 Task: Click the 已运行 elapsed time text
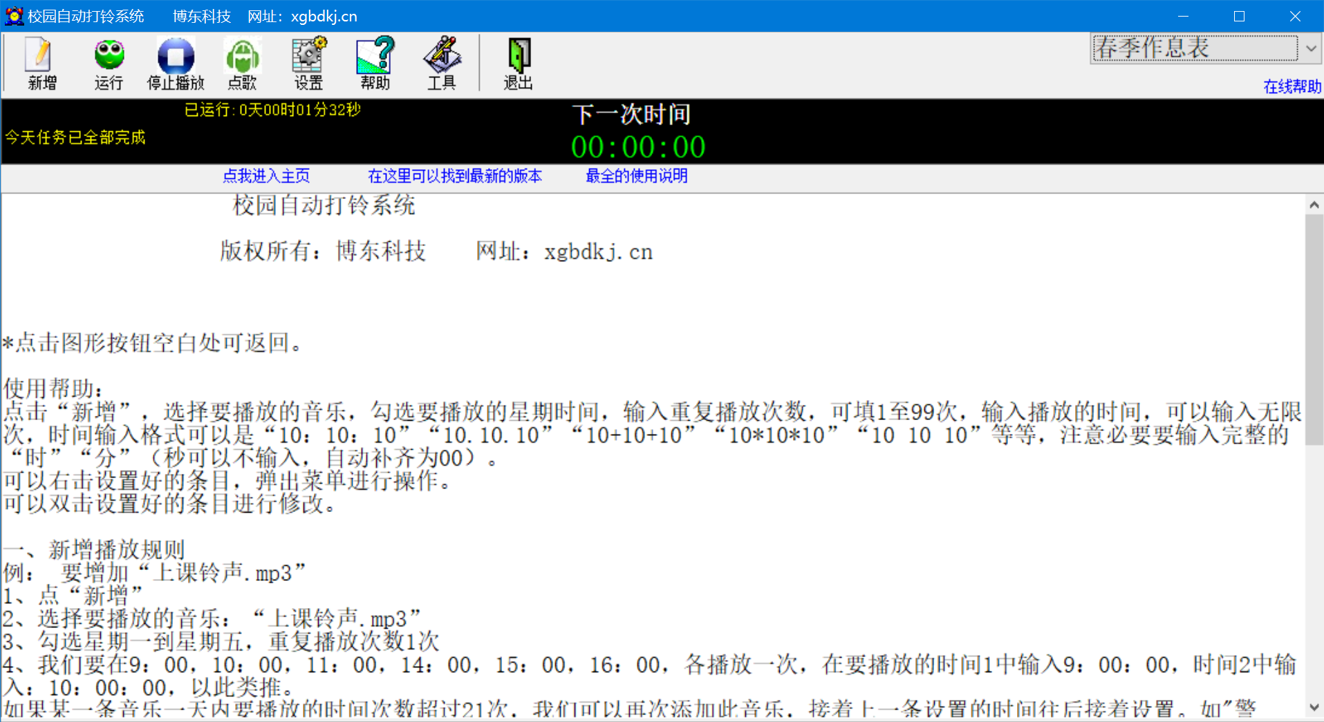(x=272, y=110)
